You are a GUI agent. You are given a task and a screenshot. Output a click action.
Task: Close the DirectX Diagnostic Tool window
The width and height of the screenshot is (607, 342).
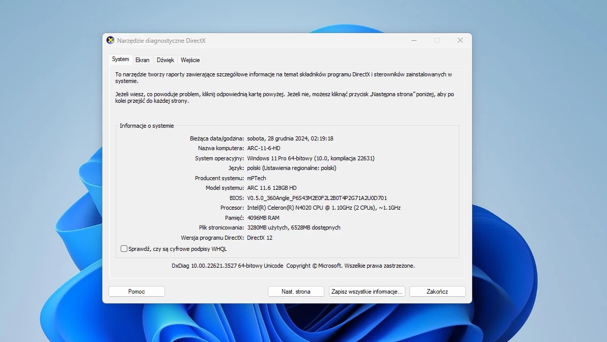click(460, 40)
